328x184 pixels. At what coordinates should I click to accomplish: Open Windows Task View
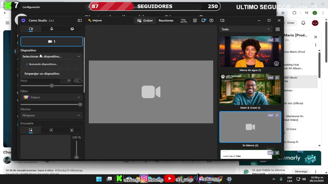[109, 179]
